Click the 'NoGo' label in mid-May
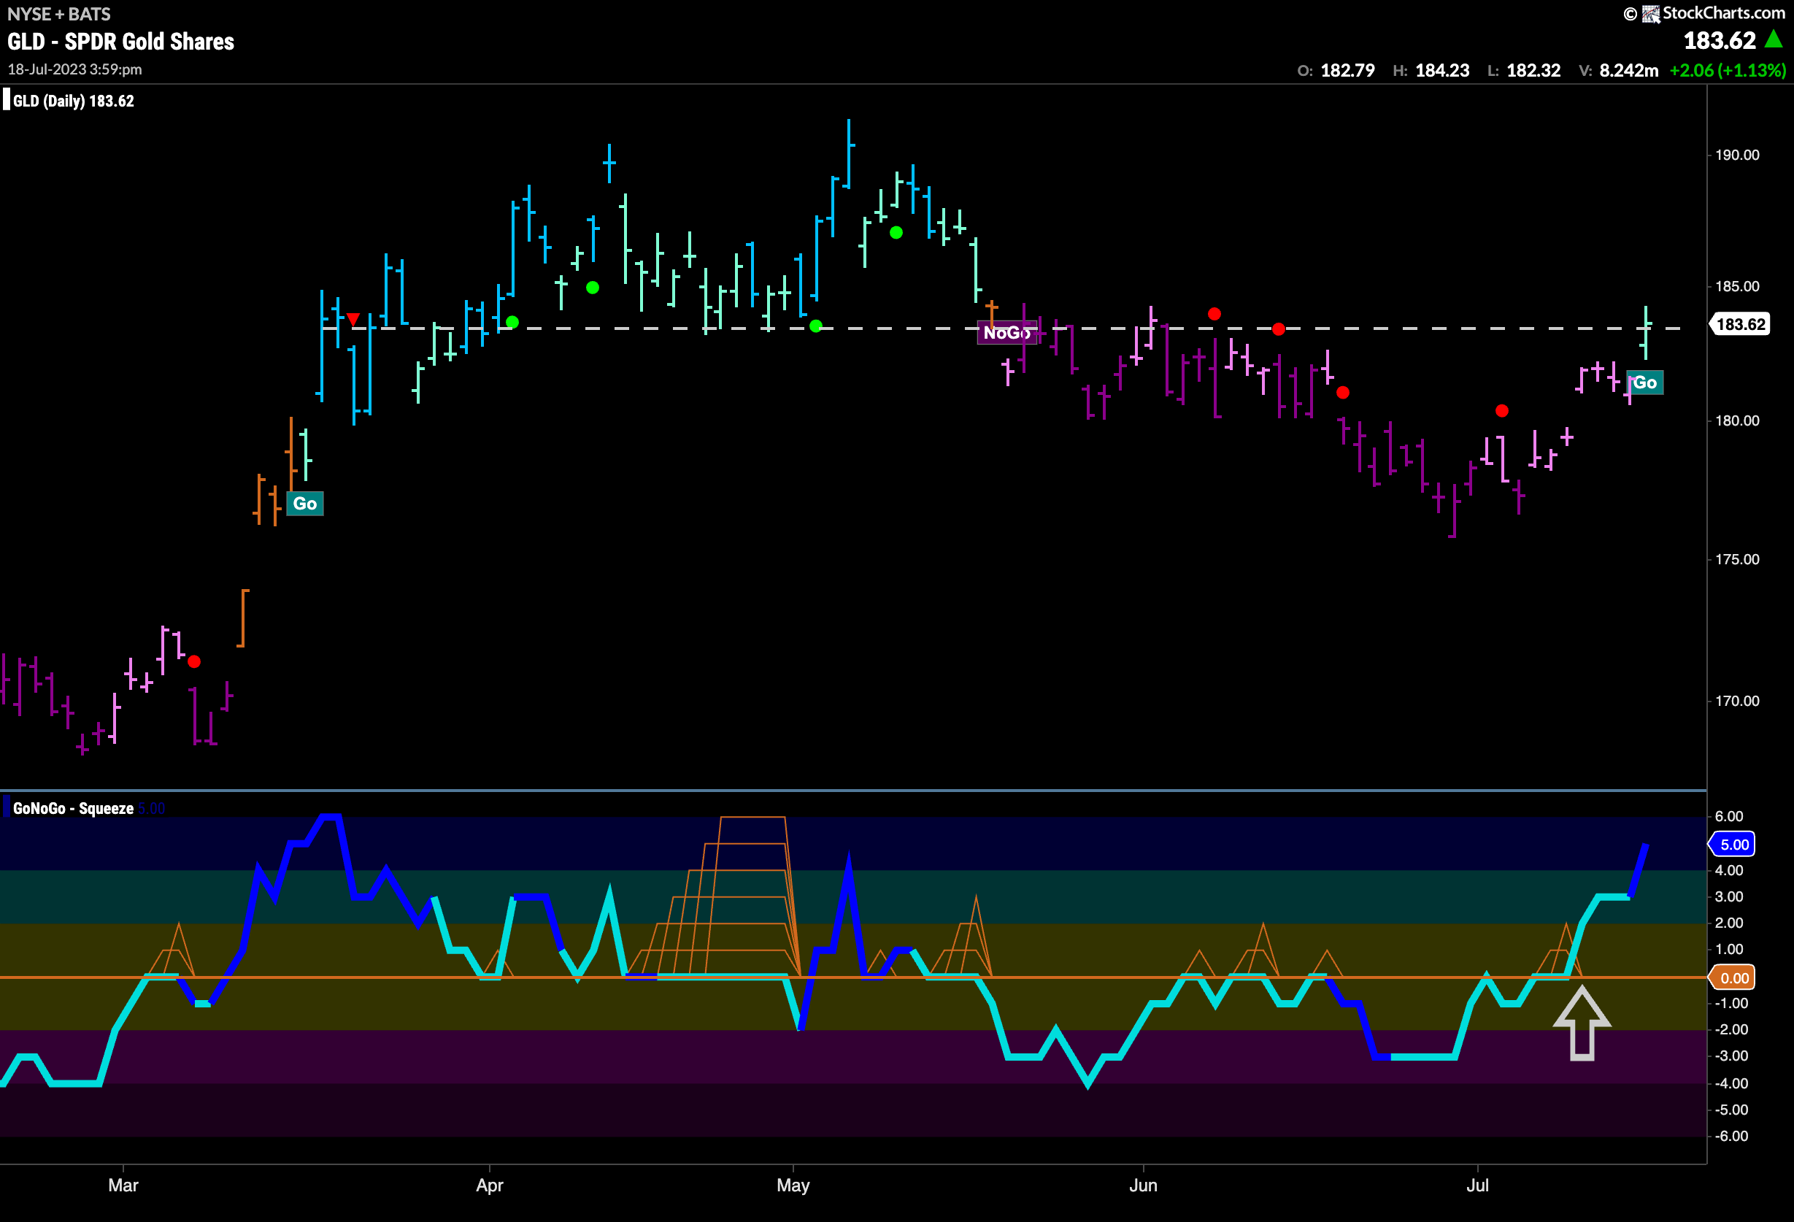 1006,333
